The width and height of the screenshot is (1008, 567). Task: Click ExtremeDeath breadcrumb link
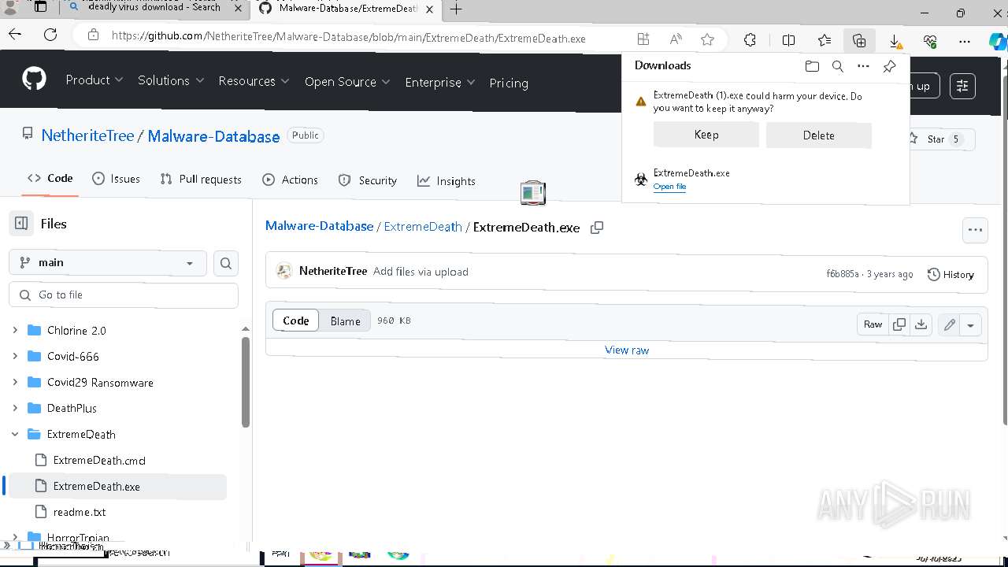point(423,227)
